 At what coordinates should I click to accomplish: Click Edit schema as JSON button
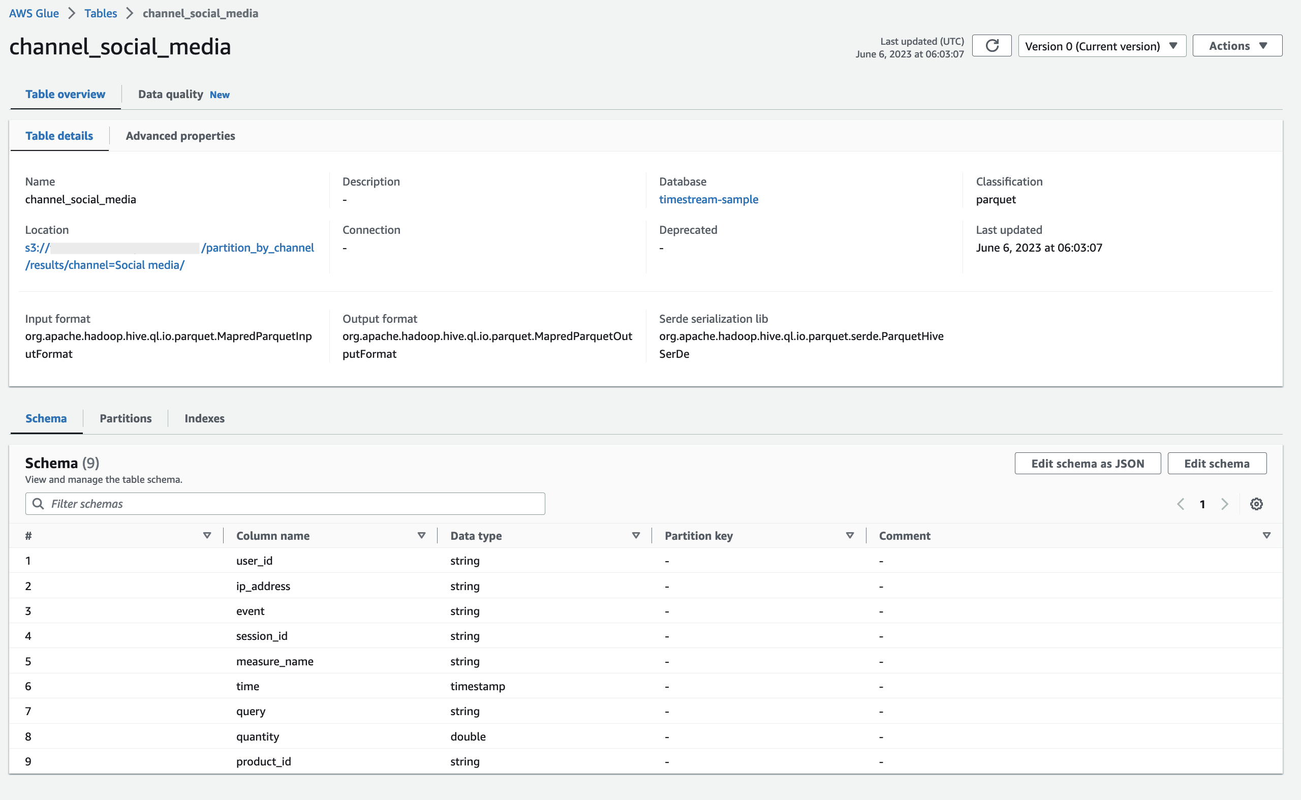click(x=1087, y=464)
